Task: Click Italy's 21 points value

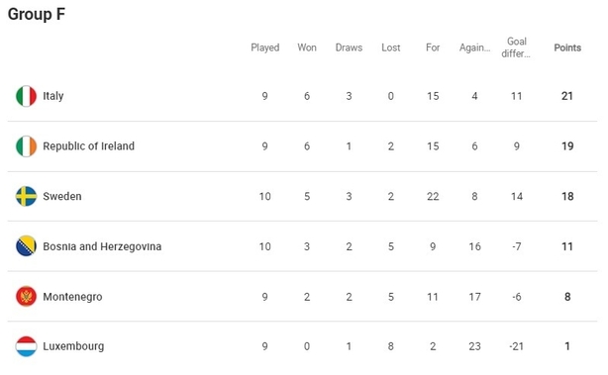Action: pyautogui.click(x=567, y=96)
